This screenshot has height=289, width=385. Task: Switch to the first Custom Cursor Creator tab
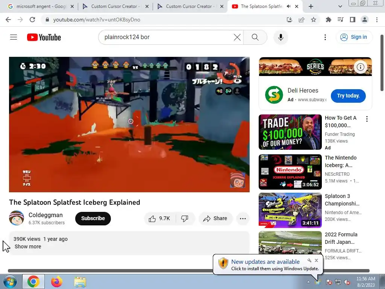(115, 6)
